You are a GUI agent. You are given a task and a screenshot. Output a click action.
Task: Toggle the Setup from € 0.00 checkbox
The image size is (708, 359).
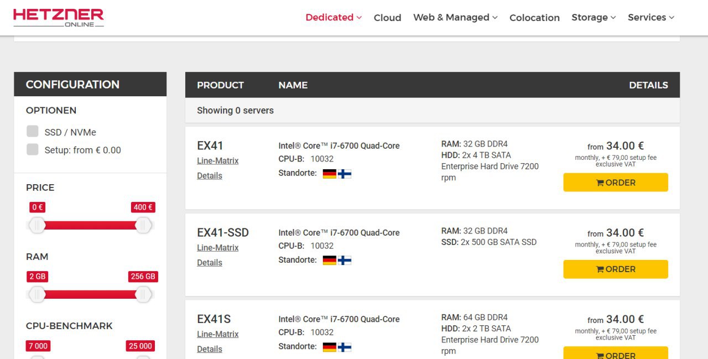33,150
